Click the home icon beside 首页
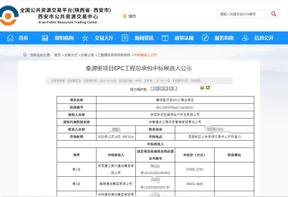The image size is (288, 197). 11,38
